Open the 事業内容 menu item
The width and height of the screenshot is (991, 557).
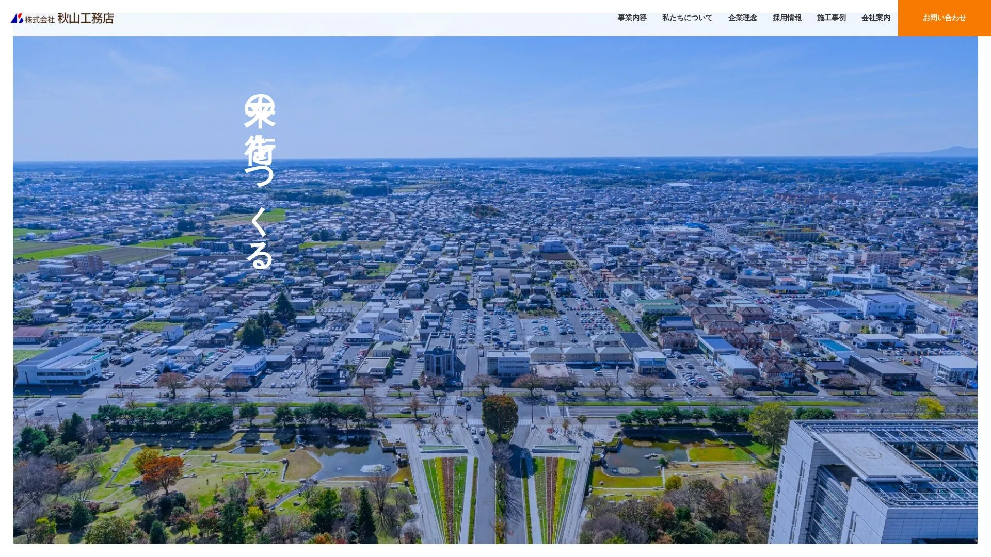point(632,18)
